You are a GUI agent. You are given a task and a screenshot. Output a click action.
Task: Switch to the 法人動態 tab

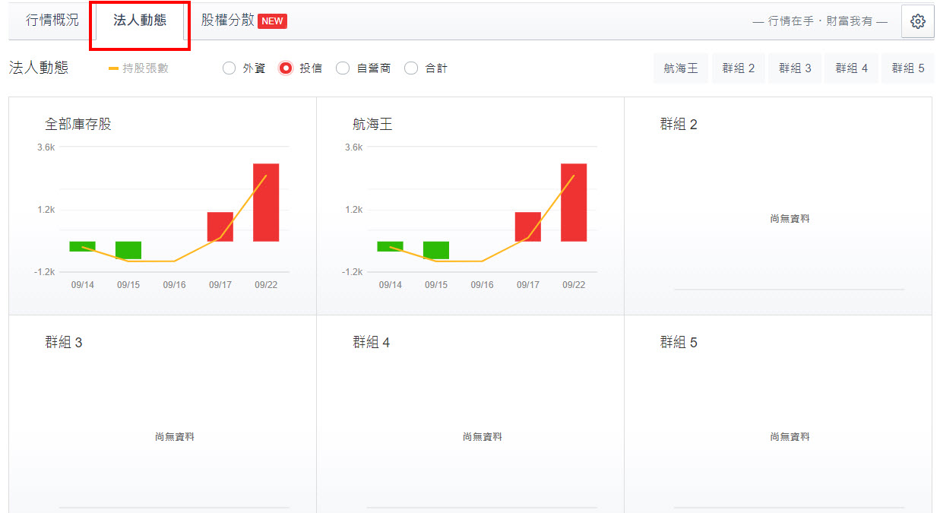click(x=140, y=21)
